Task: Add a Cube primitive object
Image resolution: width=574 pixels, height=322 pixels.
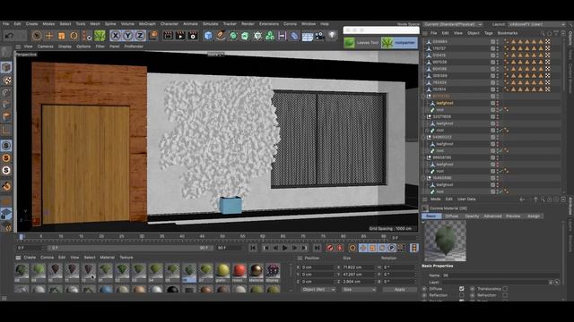Action: (208, 36)
